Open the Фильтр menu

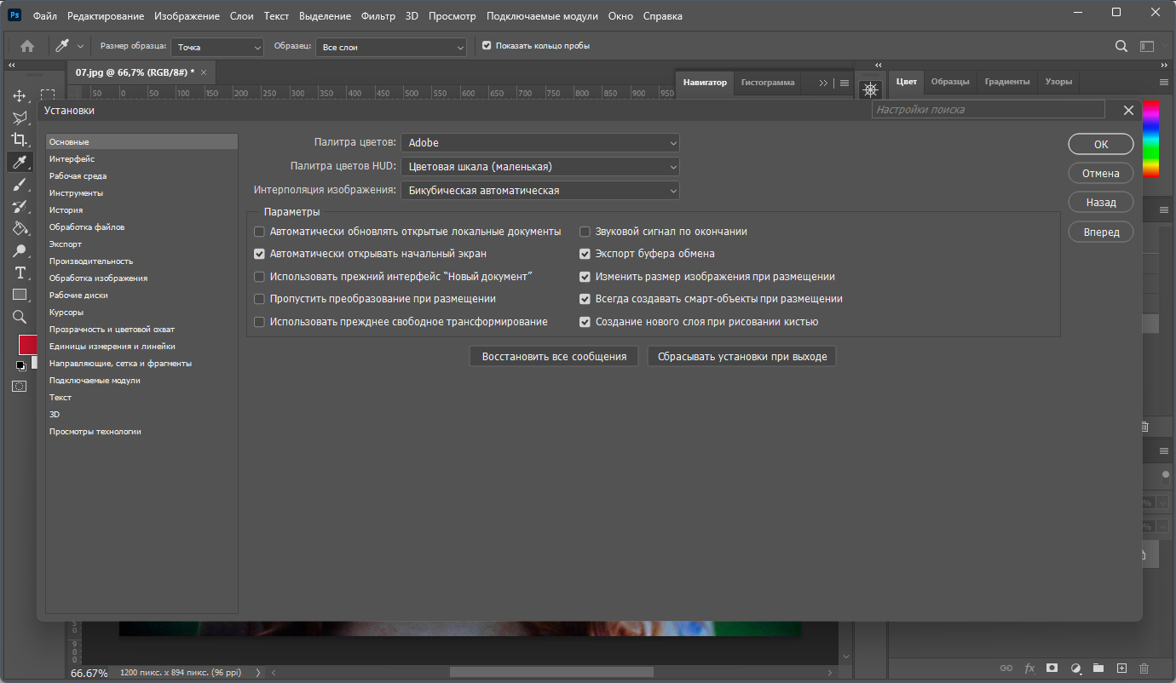[378, 16]
